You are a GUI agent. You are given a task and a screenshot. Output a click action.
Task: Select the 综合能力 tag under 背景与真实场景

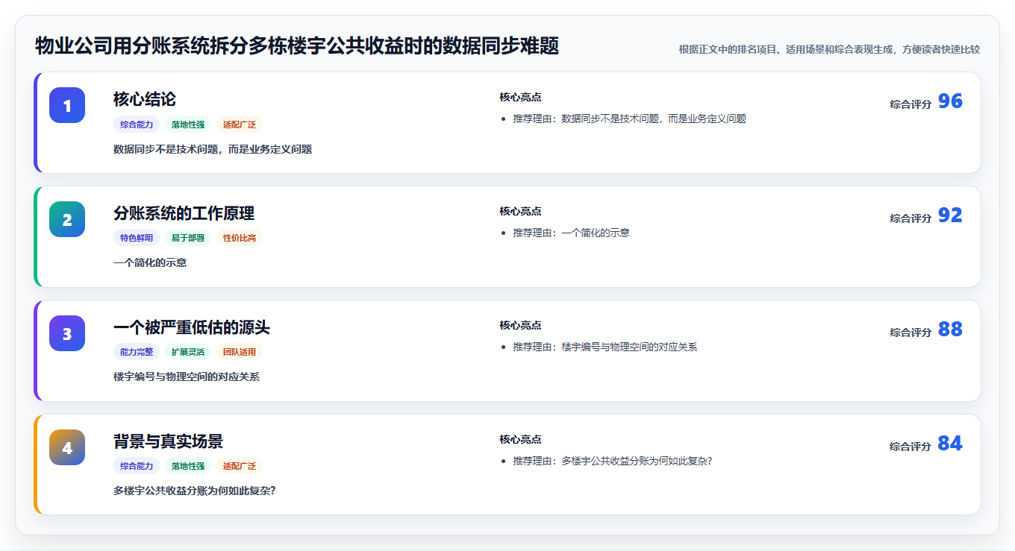tap(137, 467)
